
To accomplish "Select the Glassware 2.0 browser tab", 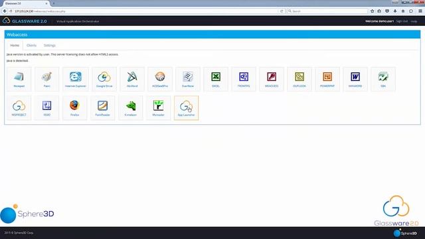I will (26, 3).
